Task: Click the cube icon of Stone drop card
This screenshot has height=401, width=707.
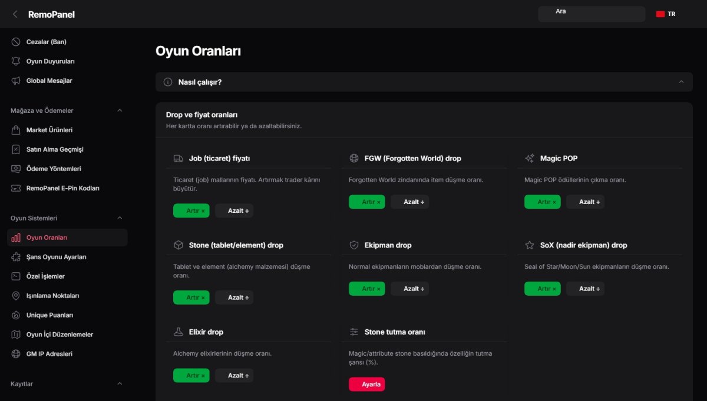Action: (179, 245)
